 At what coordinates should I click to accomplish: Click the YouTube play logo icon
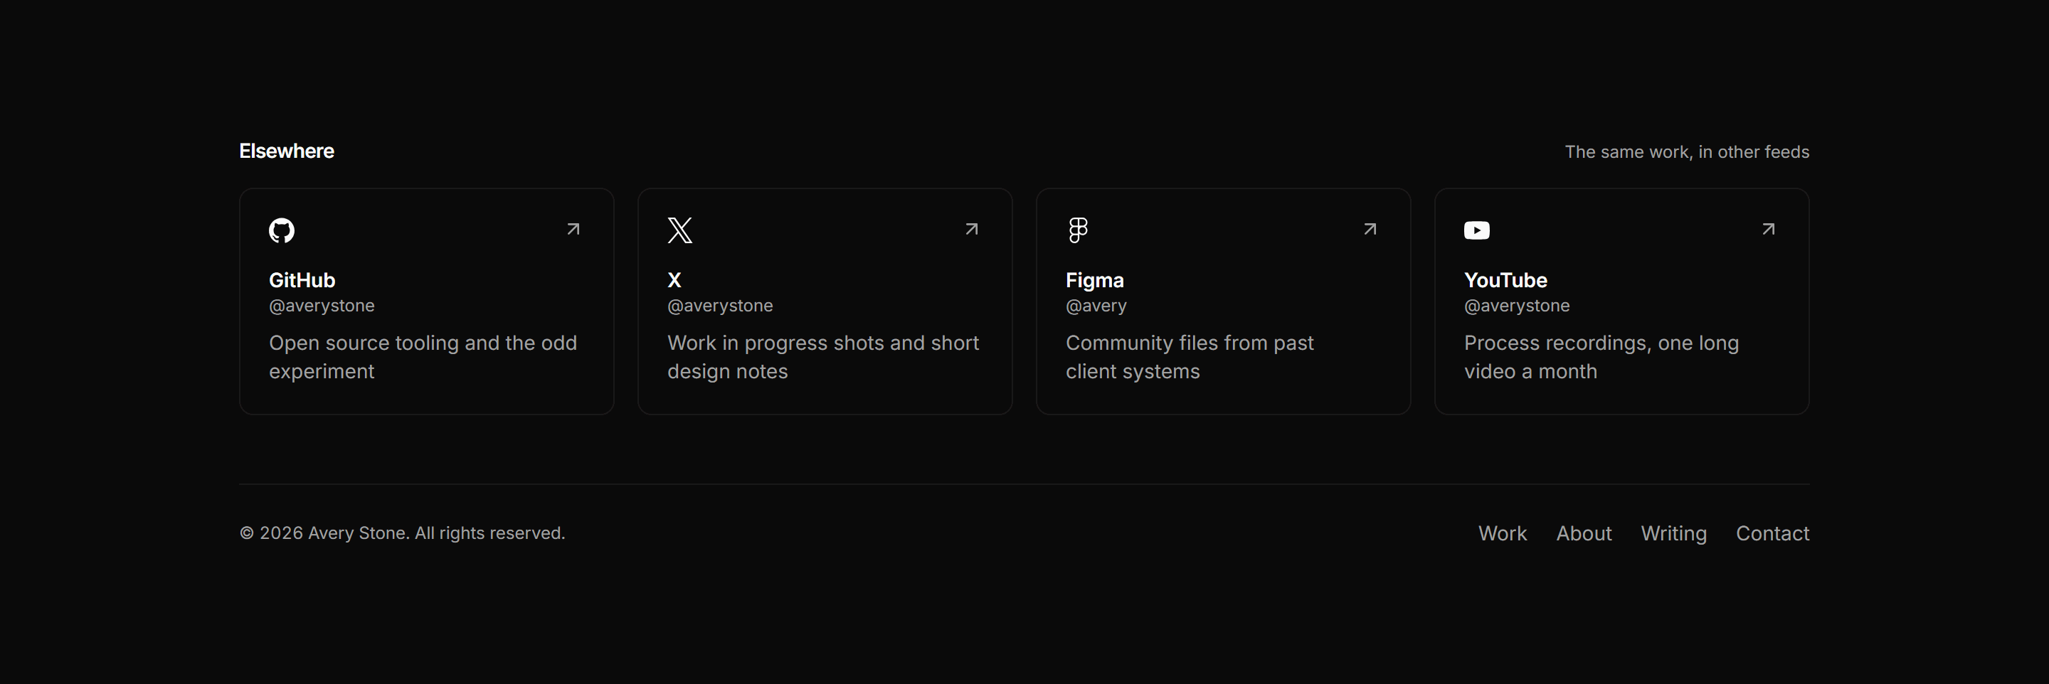pos(1477,230)
